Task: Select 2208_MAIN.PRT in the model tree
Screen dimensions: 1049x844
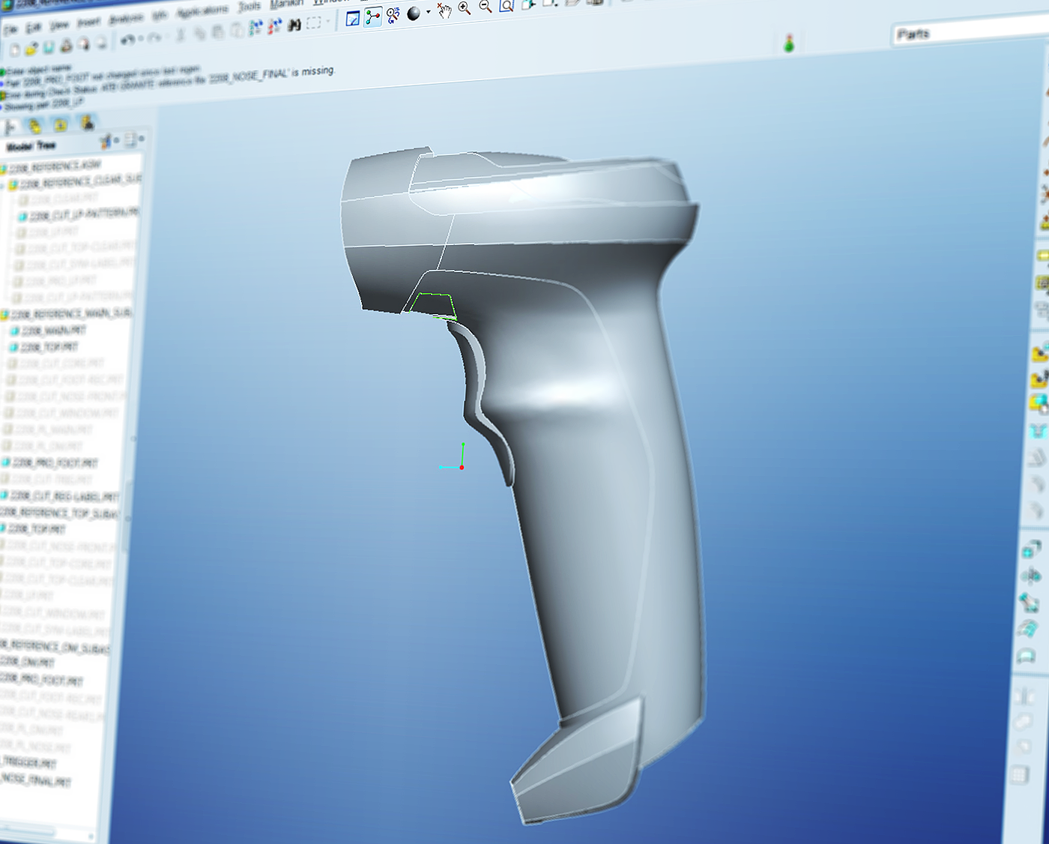Action: coord(48,331)
